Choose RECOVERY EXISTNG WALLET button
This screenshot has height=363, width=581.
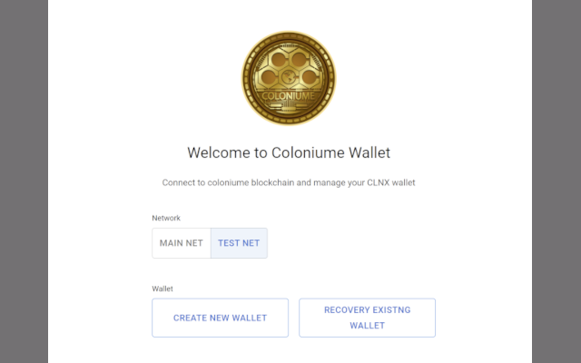(367, 318)
